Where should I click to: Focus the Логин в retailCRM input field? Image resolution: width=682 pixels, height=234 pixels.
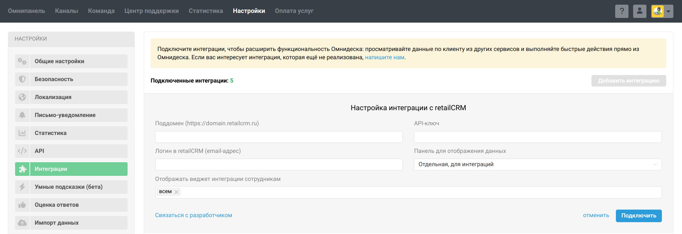pyautogui.click(x=279, y=164)
